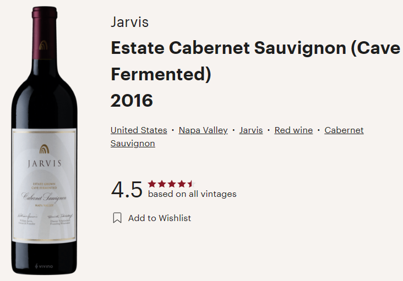Viewport: 403px width, 281px height.
Task: Click the arch emblem on the bottle label
Action: (x=44, y=149)
